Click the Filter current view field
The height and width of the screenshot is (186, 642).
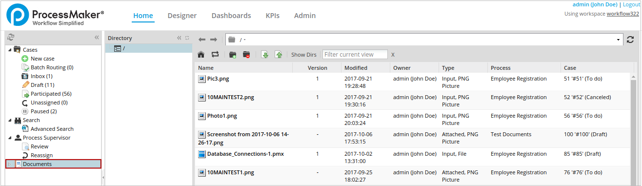(355, 55)
